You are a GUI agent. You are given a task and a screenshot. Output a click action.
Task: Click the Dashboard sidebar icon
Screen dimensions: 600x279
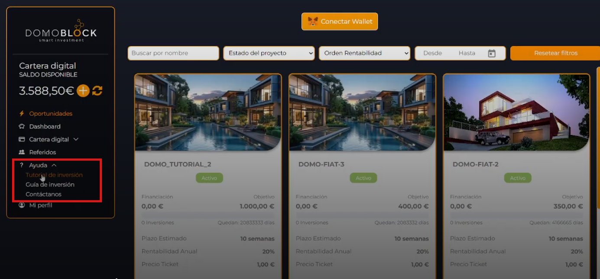pyautogui.click(x=22, y=126)
